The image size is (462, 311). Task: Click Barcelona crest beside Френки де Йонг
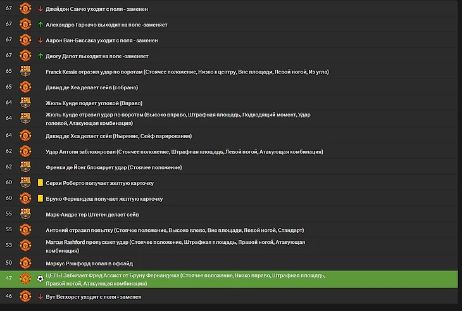25,167
